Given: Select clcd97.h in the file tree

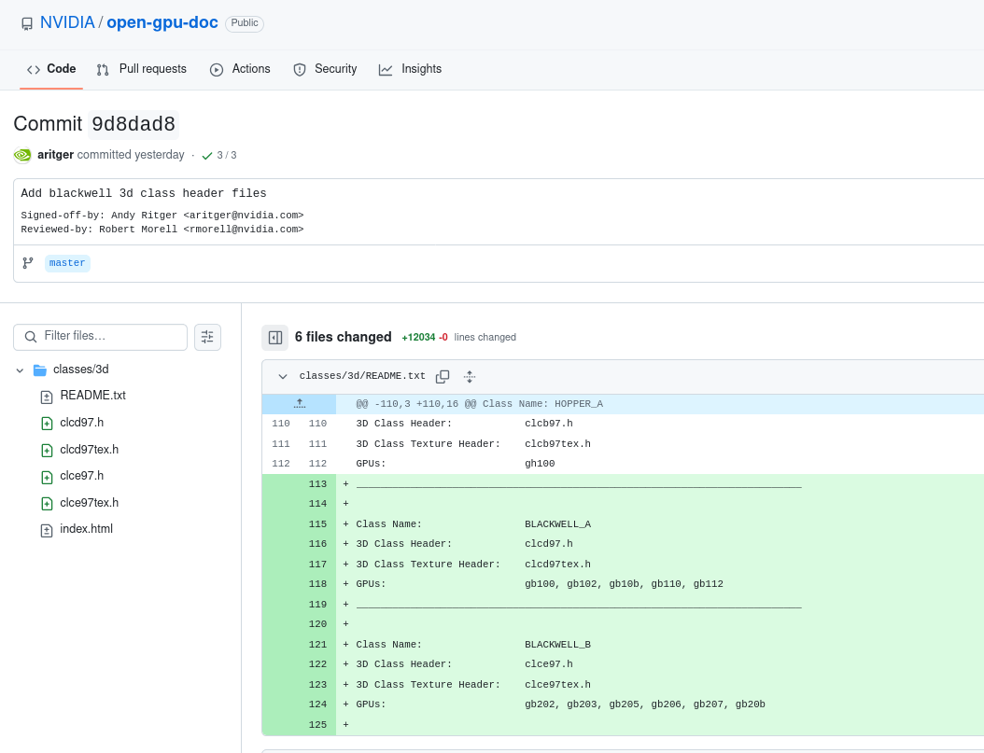Looking at the screenshot, I should 81,423.
